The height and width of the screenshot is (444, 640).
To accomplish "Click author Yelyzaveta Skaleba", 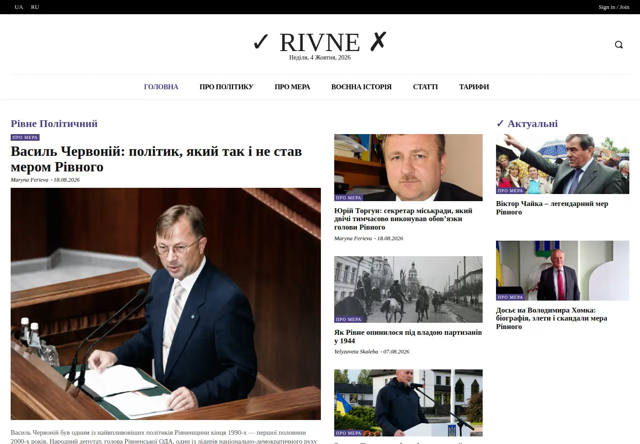I will tap(356, 352).
